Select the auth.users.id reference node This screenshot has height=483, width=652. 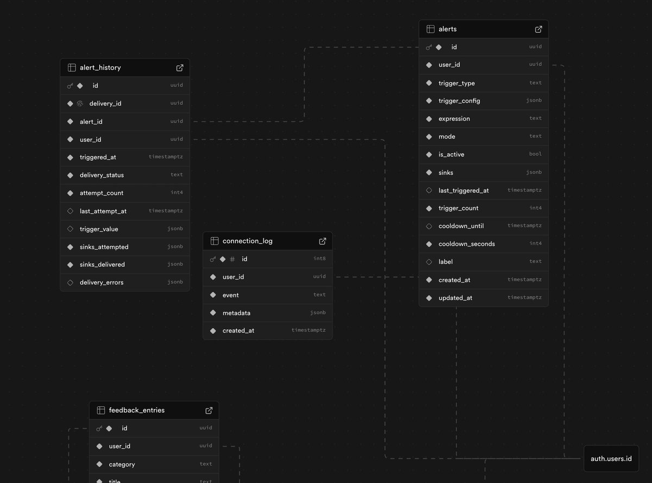click(x=611, y=459)
